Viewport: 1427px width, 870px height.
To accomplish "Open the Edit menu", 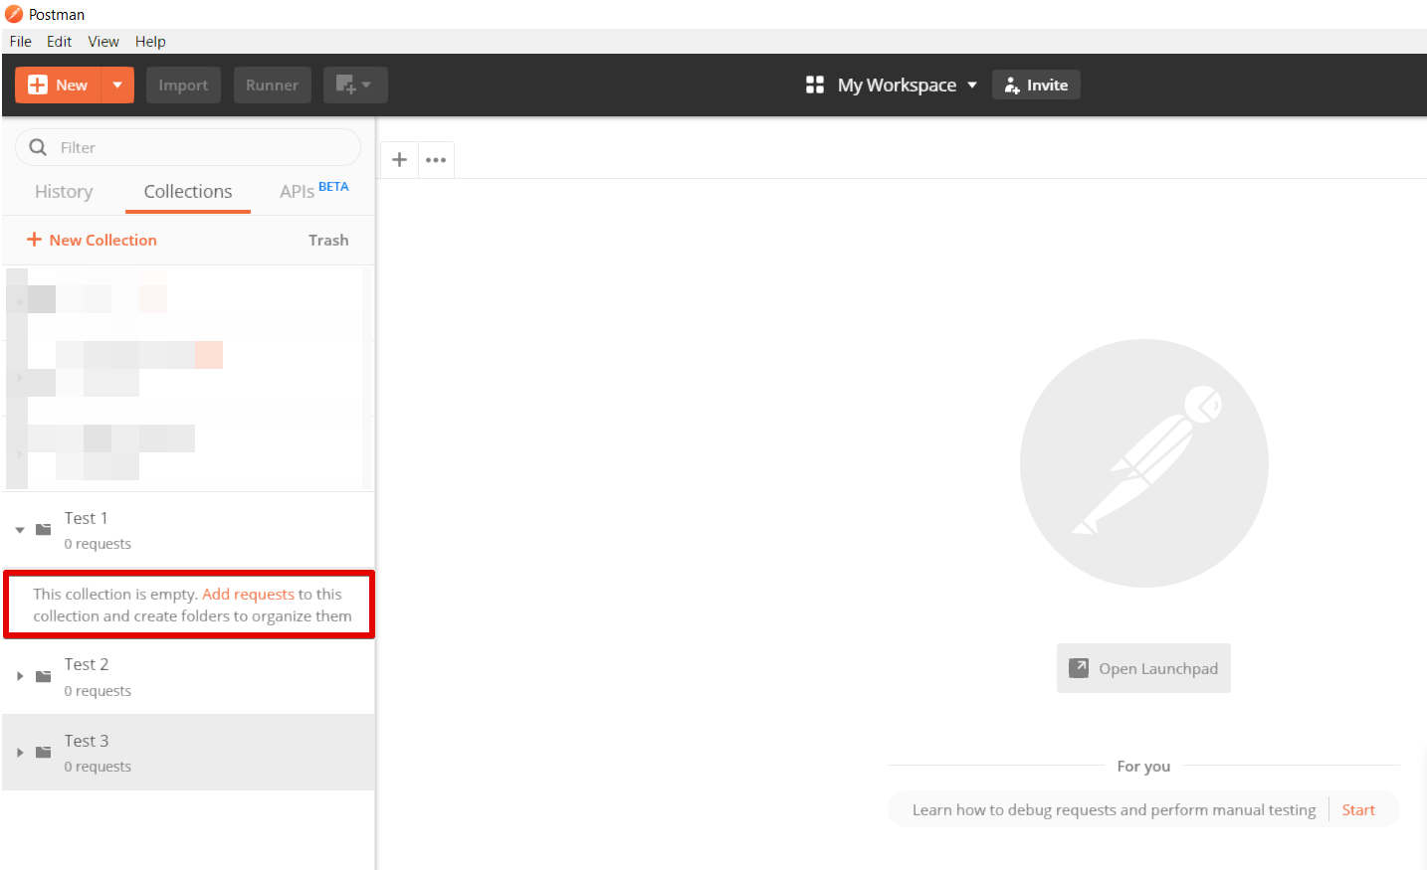I will click(59, 42).
